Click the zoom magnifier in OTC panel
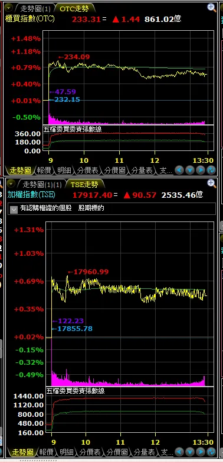Screen dimensions: 223x463 pos(212,8)
